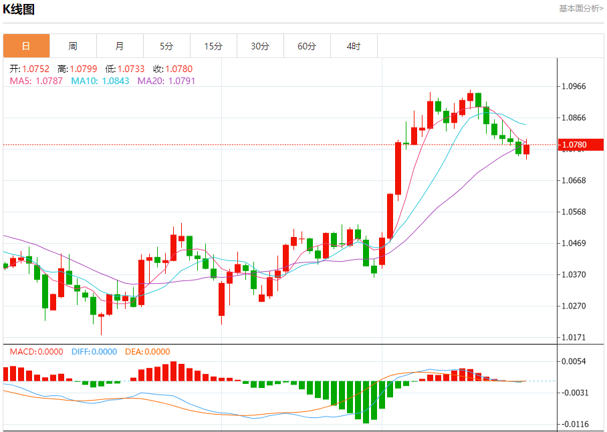Image resolution: width=607 pixels, height=432 pixels.
Task: Open the 基本面分析> link
Action: [581, 9]
